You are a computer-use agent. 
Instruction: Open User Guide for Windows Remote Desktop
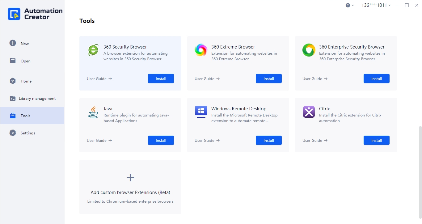tap(207, 140)
